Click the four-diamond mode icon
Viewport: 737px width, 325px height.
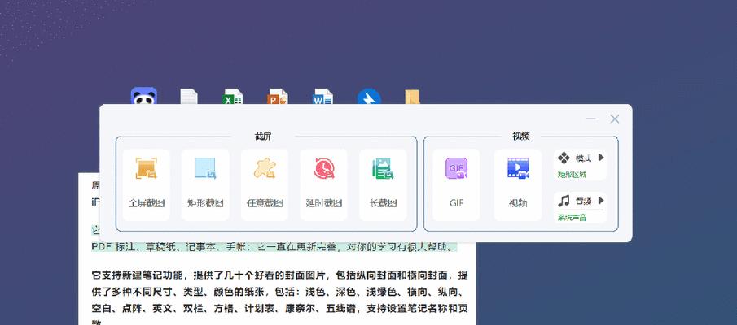[x=564, y=158]
